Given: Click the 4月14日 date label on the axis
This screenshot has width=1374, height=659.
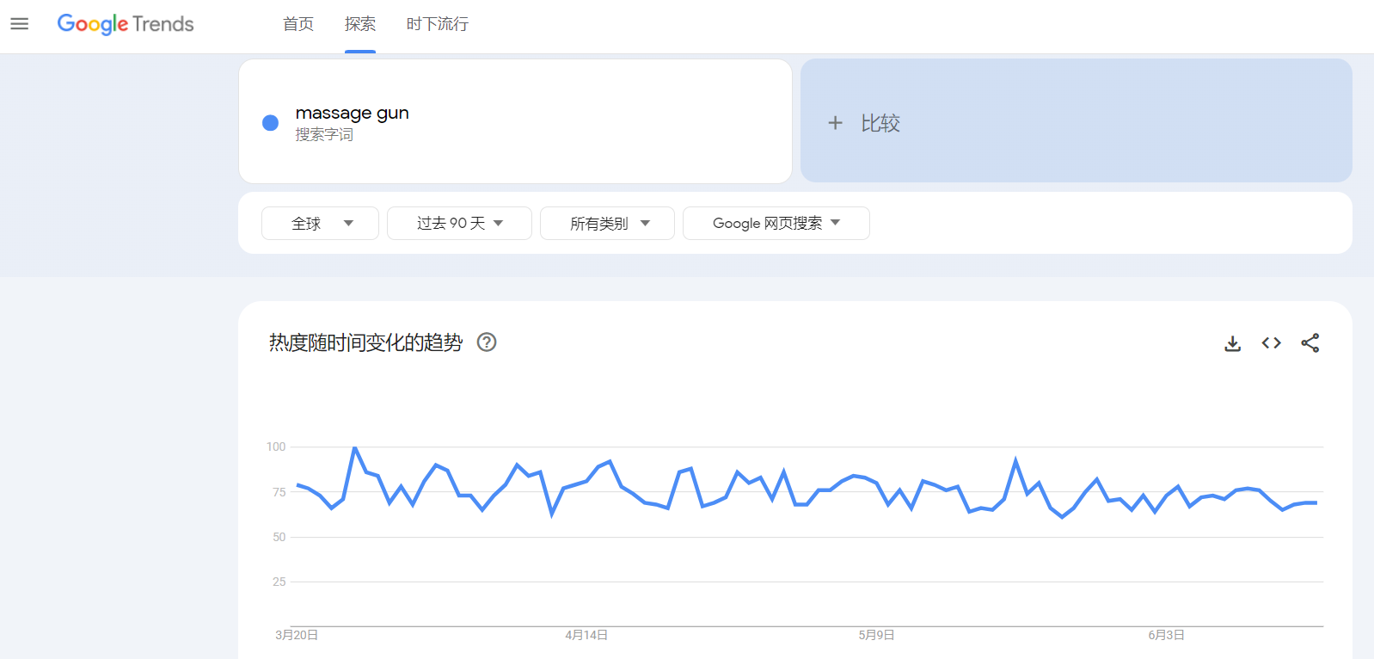Looking at the screenshot, I should point(586,635).
